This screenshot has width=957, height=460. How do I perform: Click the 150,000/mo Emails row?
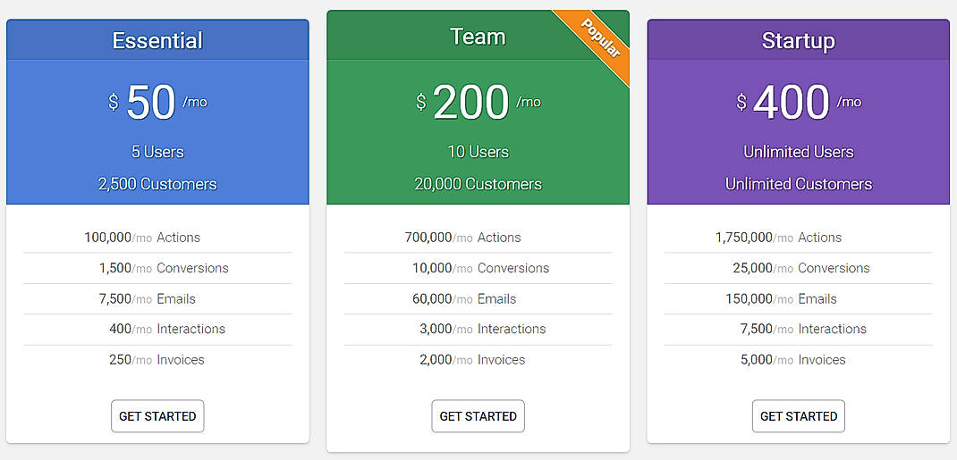click(799, 299)
